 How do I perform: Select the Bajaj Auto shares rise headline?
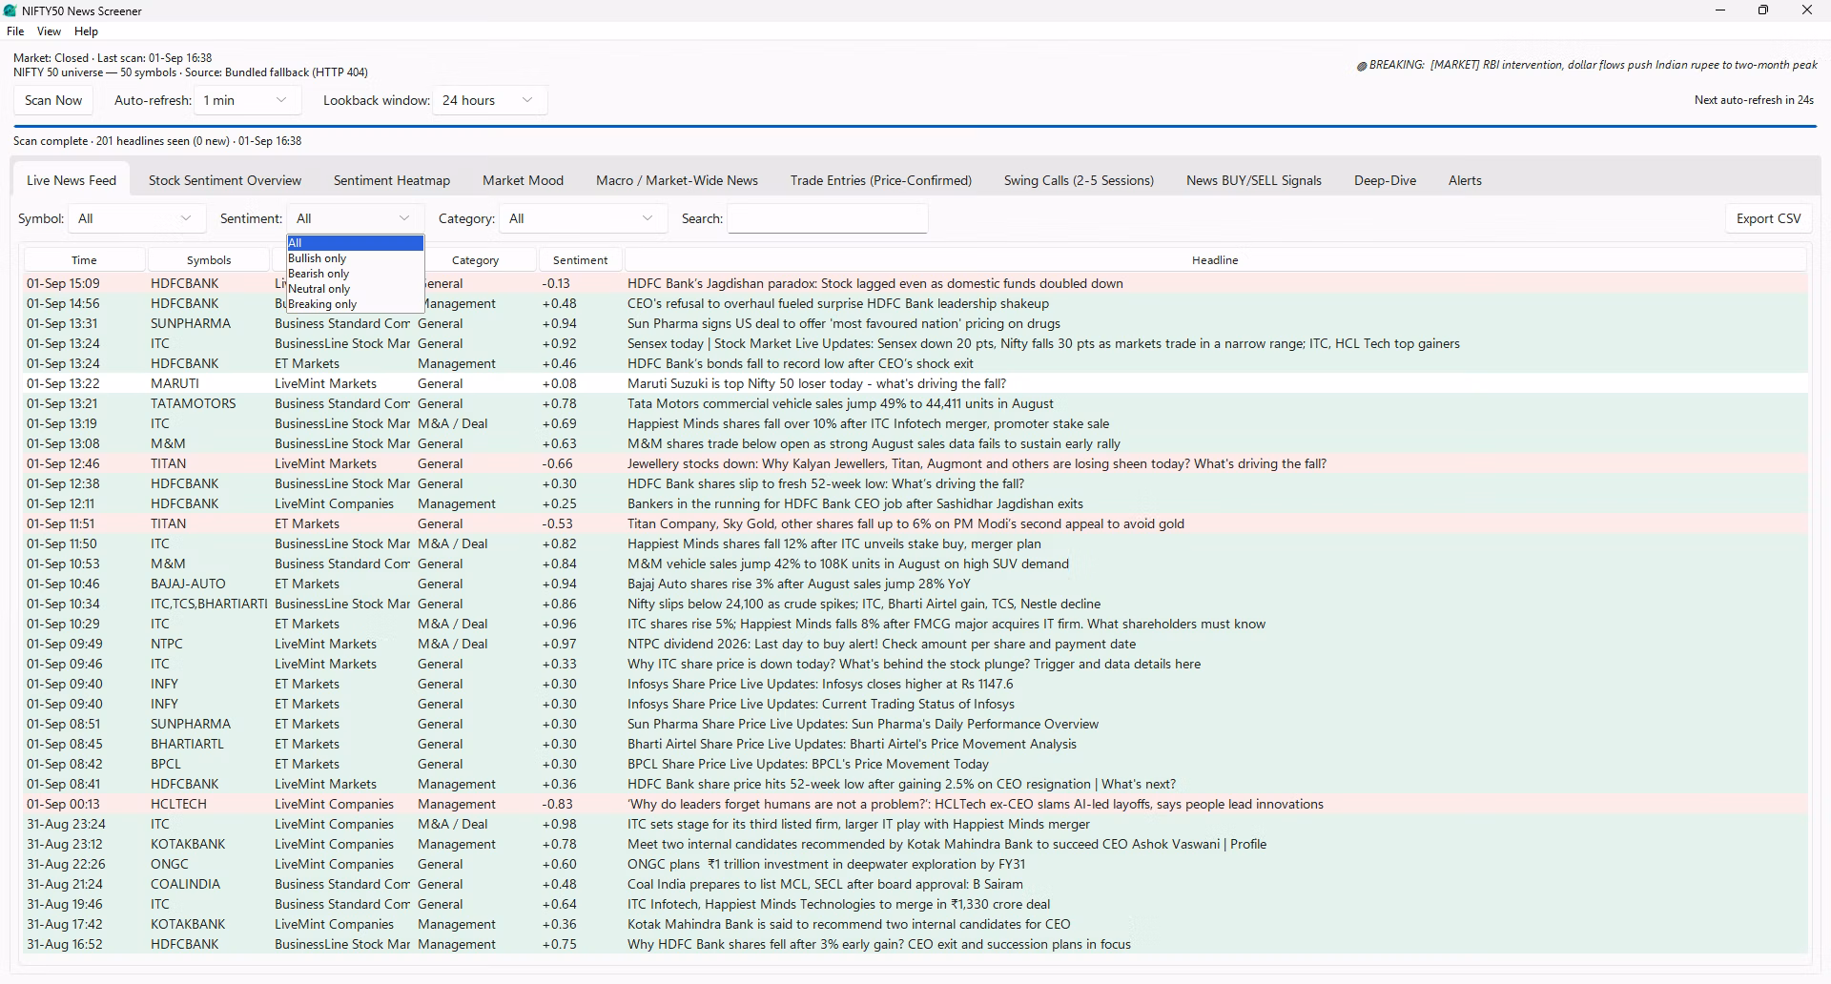click(798, 584)
